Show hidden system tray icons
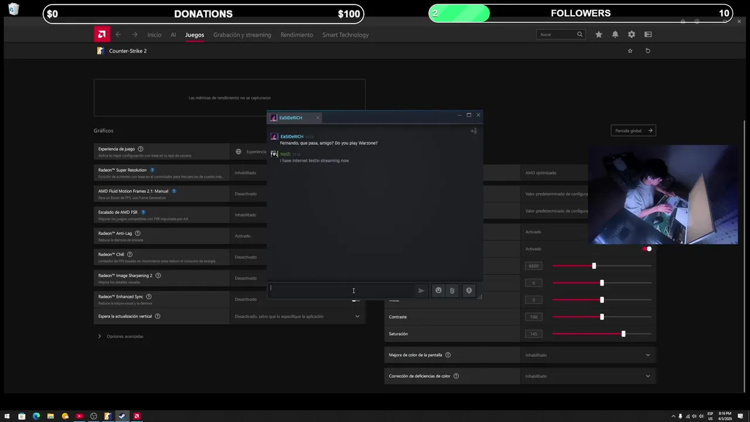The image size is (750, 422). point(673,417)
